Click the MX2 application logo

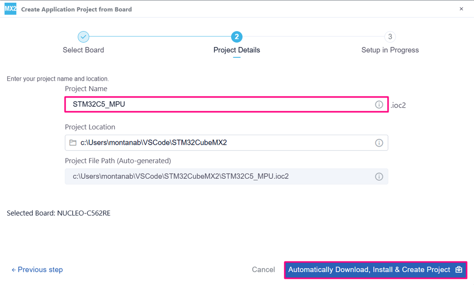point(10,9)
